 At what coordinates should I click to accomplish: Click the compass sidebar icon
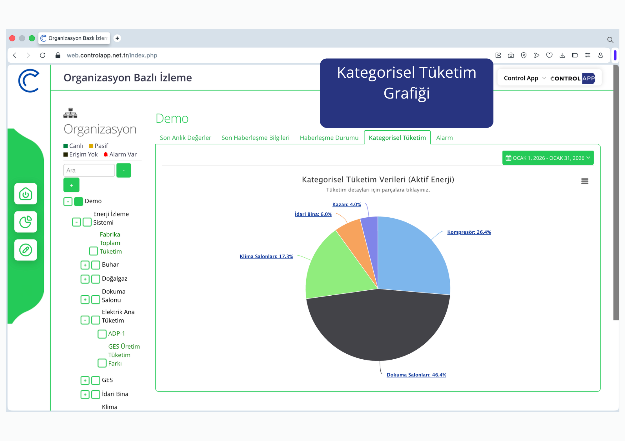(x=26, y=250)
